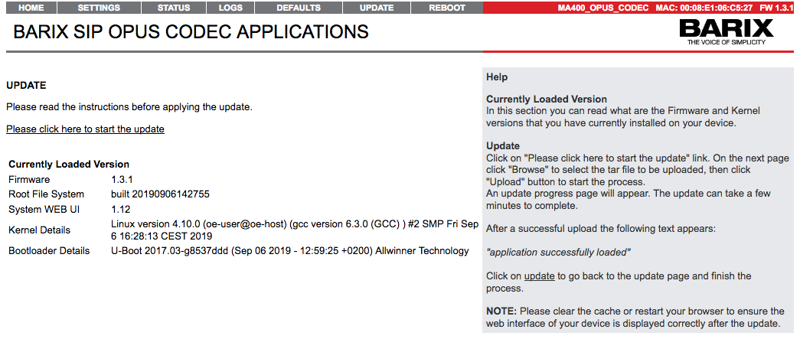800x349 pixels.
Task: Open the HOME tab
Action: pos(31,8)
